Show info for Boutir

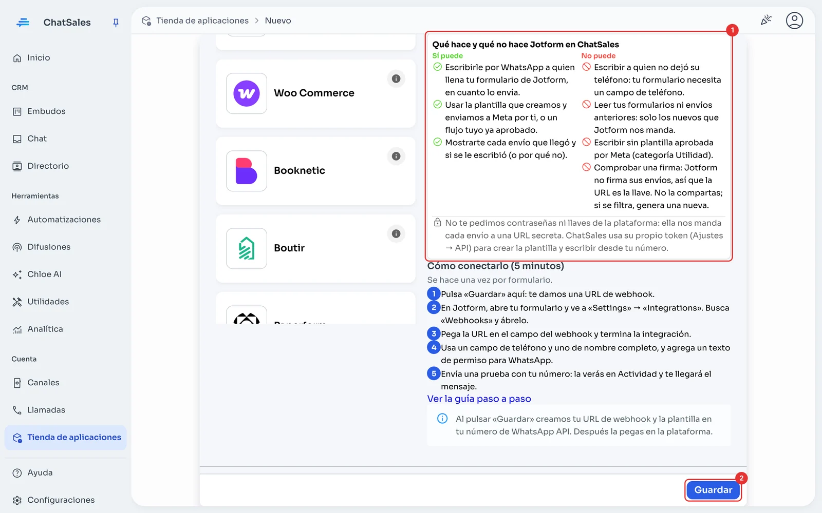[x=396, y=234]
